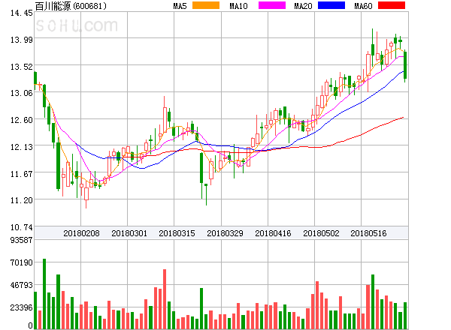Click the tallest green volume bar
The height and width of the screenshot is (330, 451).
44,294
